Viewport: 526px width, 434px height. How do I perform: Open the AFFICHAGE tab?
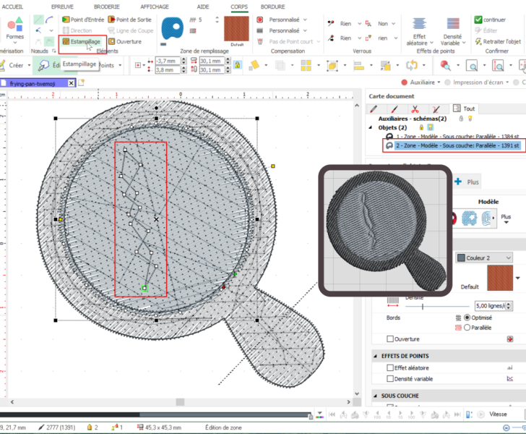click(x=155, y=7)
